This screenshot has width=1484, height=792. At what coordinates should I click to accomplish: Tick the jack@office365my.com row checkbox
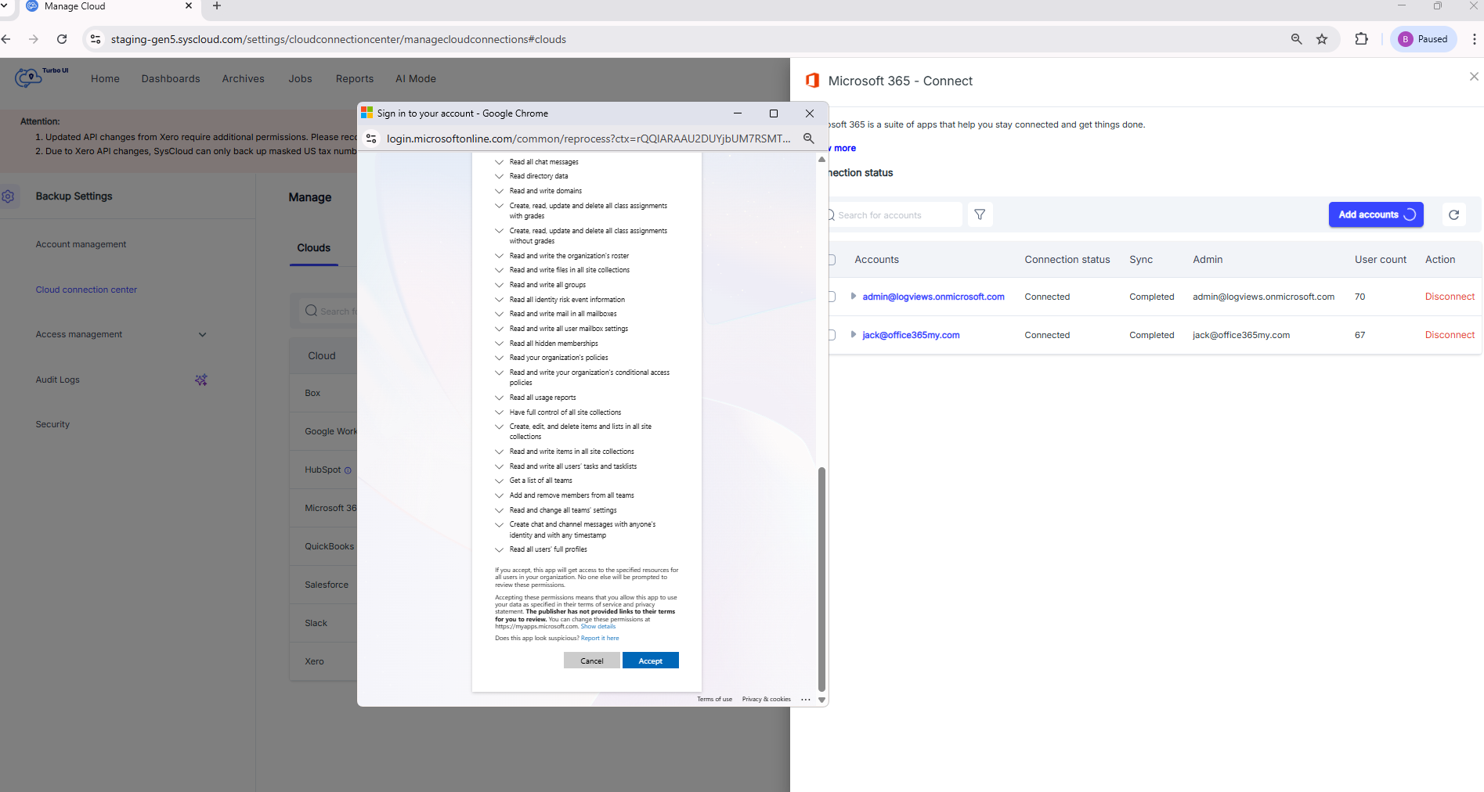click(x=832, y=335)
